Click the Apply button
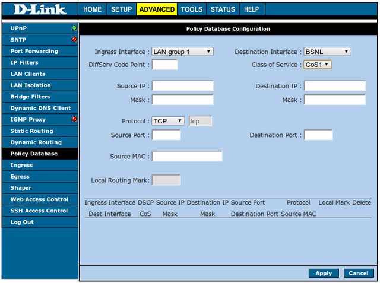Screen dimensions: 380x283 (324, 274)
